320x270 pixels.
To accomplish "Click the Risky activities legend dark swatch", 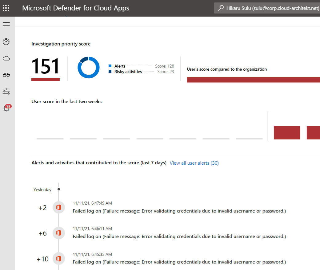I will [110, 72].
